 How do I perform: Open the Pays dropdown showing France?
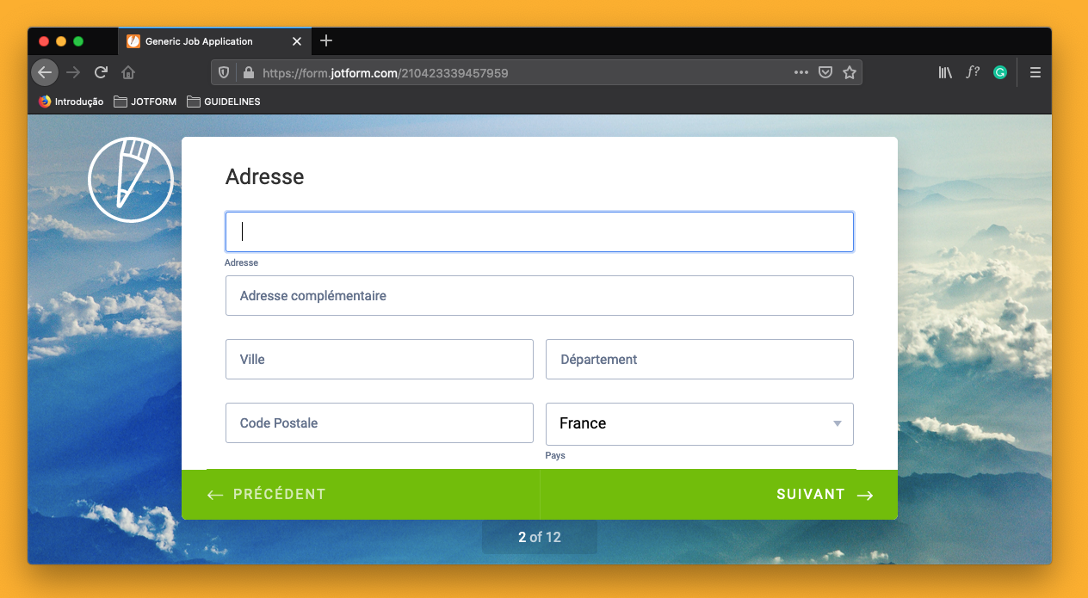(x=700, y=424)
